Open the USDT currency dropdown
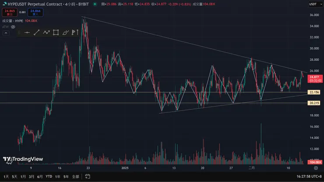The image size is (324, 182). [x=316, y=4]
